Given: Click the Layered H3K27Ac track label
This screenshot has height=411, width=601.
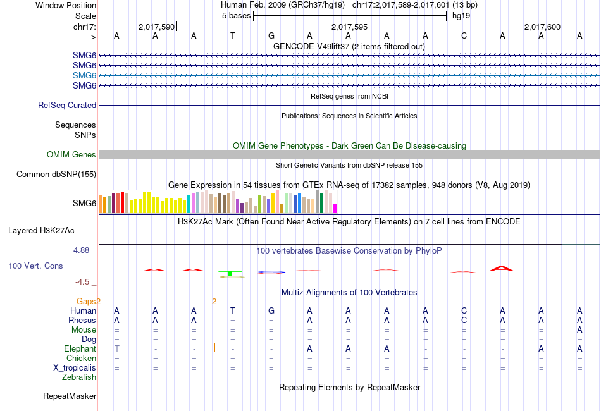Looking at the screenshot, I should (41, 231).
